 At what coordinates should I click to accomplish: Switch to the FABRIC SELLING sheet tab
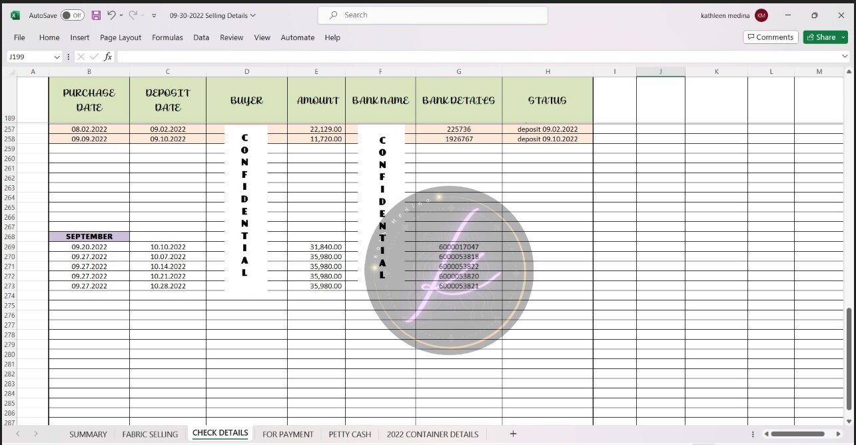pos(150,434)
